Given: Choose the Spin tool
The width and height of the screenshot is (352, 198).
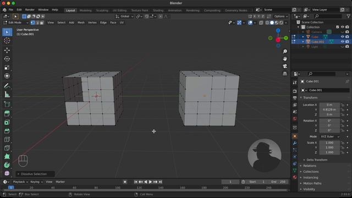Looking at the screenshot, I should click(x=7, y=165).
